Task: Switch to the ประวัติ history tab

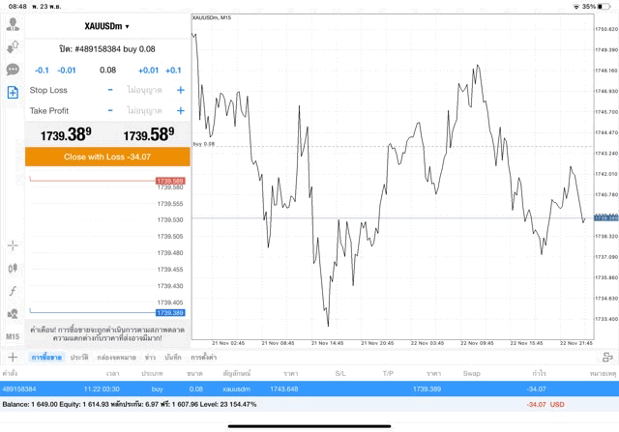Action: click(x=77, y=358)
